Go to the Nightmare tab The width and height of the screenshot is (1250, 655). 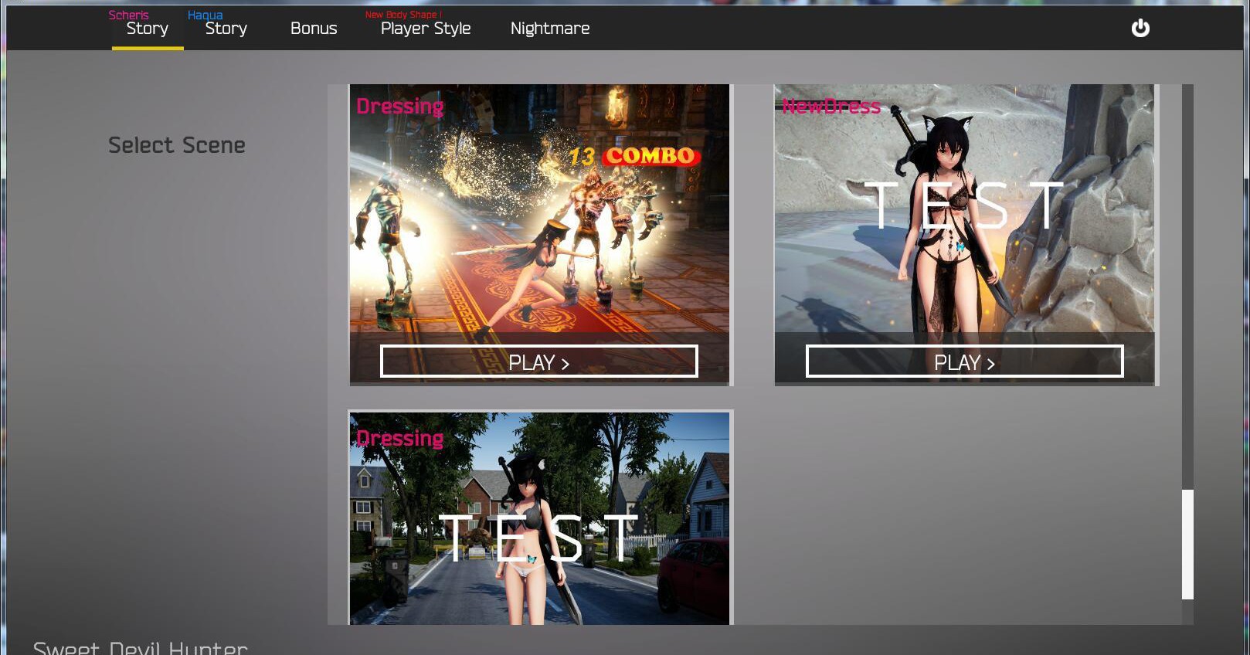point(550,29)
